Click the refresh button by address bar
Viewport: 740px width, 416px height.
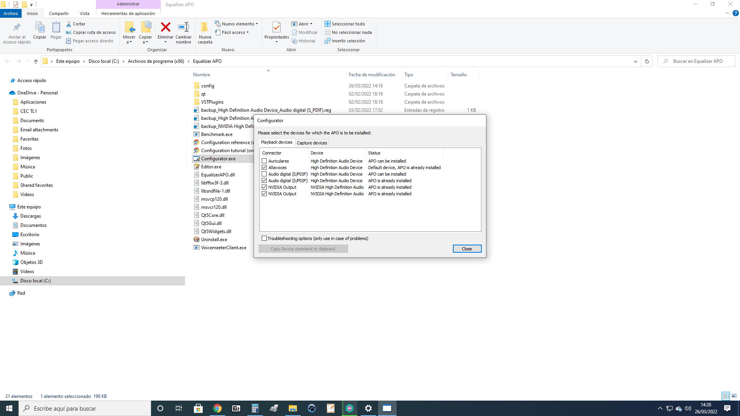click(647, 61)
